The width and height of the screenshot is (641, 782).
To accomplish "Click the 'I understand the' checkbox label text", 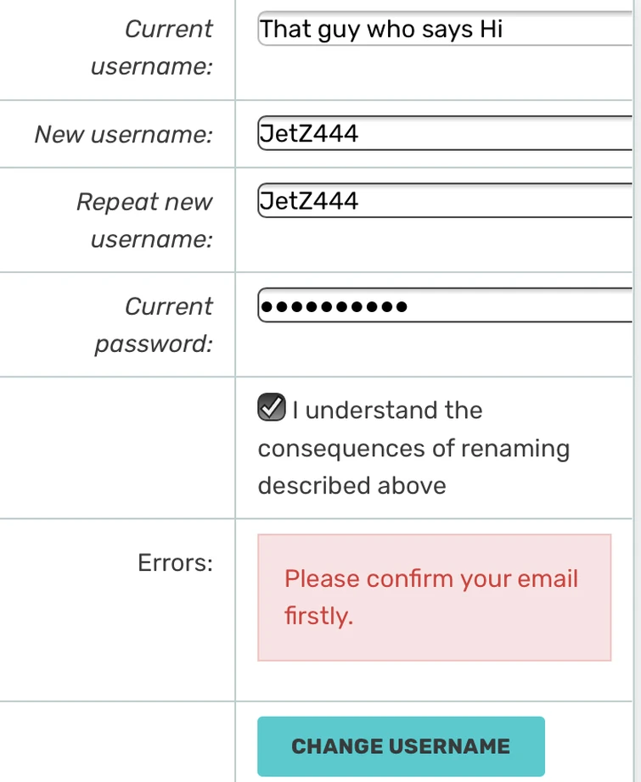I will [387, 411].
